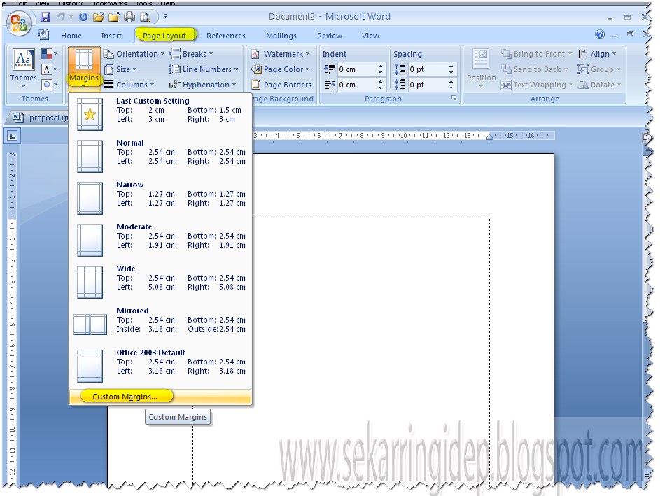Switch to the Review tab
660x496 pixels.
[x=330, y=36]
